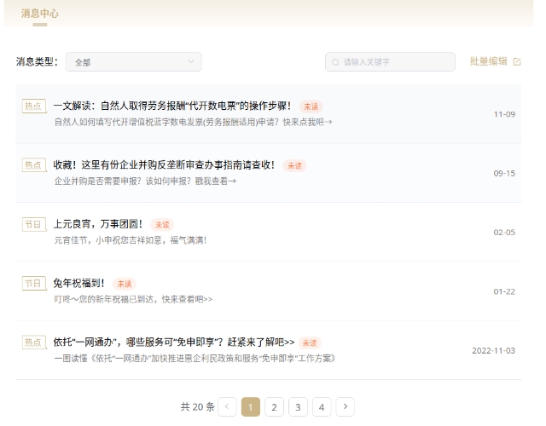Click the 批量编辑 button
Viewport: 546px width, 426px height.
coord(495,61)
